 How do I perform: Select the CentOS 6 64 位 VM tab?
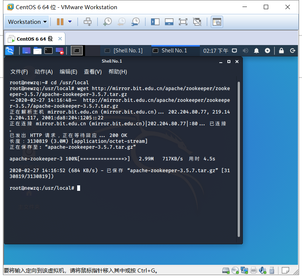pos(35,39)
